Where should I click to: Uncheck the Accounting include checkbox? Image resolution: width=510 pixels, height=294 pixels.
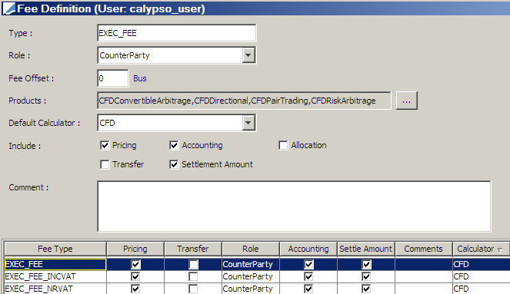click(x=174, y=145)
